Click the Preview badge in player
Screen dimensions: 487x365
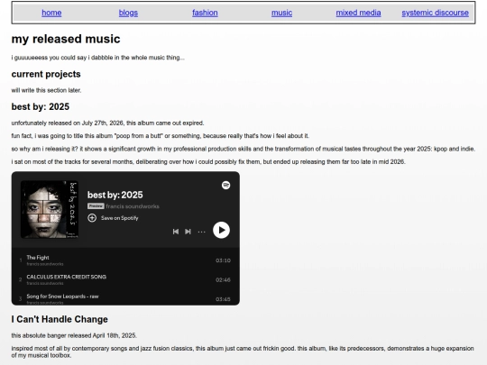[x=96, y=206]
